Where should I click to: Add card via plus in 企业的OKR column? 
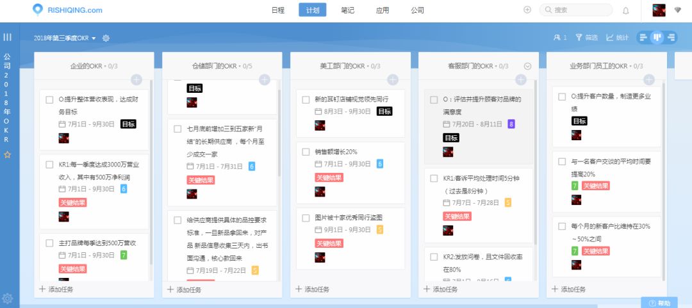tap(136, 80)
